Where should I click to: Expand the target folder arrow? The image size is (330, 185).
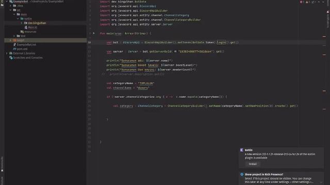(10, 40)
